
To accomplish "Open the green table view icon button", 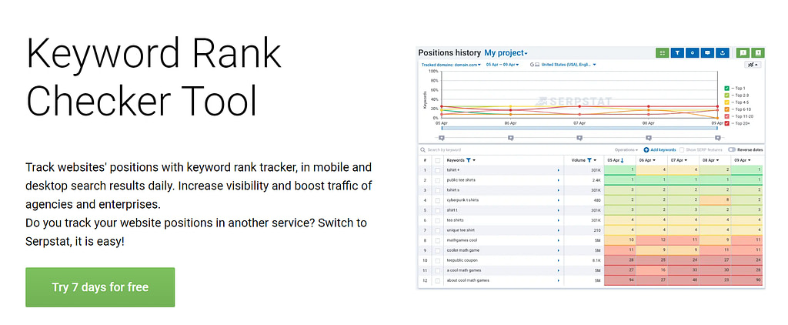I will pos(663,53).
